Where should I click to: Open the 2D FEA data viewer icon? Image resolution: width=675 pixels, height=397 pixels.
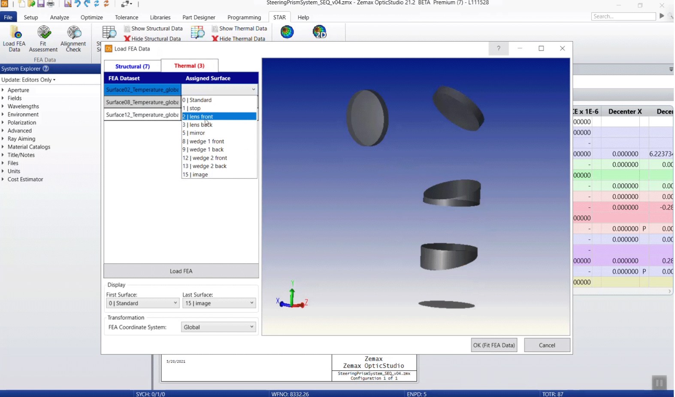coord(319,32)
